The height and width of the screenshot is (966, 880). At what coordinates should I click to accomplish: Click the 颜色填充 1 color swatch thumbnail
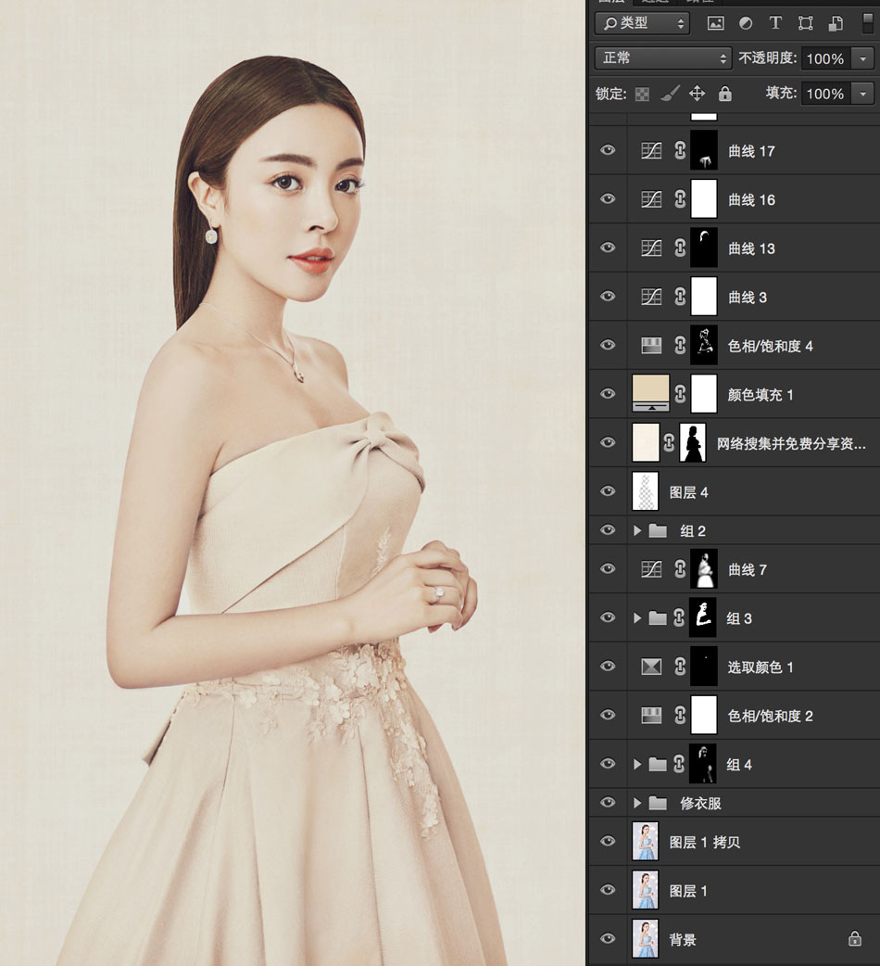[x=650, y=393]
